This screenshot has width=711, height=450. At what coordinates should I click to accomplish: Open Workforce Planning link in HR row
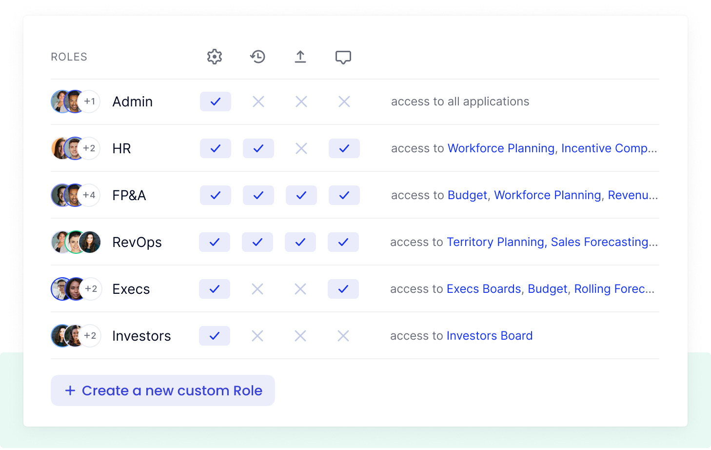tap(501, 148)
